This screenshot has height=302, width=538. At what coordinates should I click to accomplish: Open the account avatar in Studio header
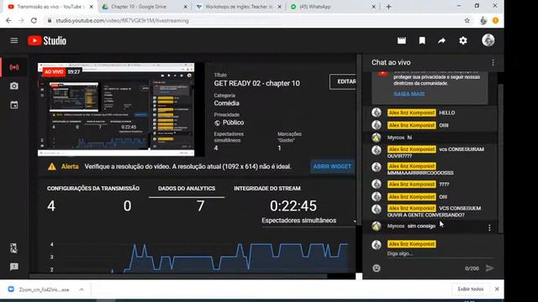(488, 40)
